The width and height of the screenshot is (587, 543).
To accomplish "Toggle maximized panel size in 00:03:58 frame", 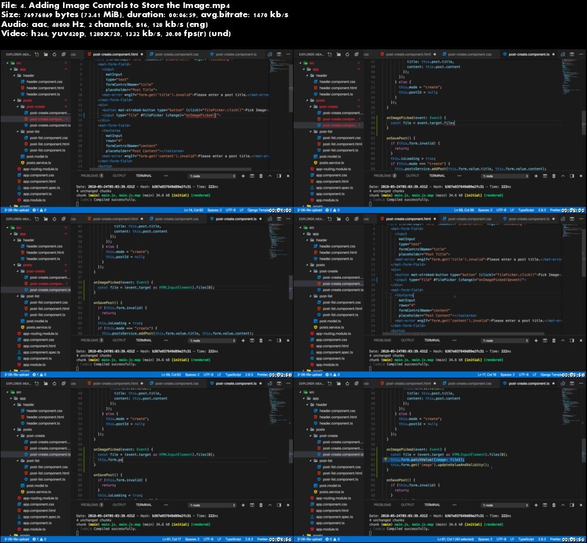I will (x=563, y=341).
